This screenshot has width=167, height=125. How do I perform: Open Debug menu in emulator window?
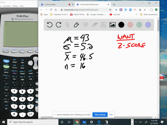(x=15, y=6)
